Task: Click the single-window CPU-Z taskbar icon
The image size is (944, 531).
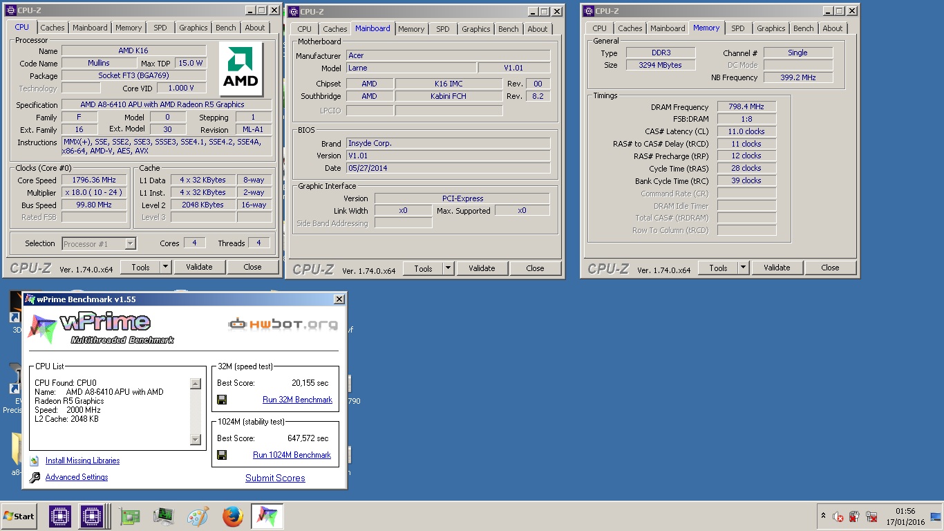Action: click(60, 516)
